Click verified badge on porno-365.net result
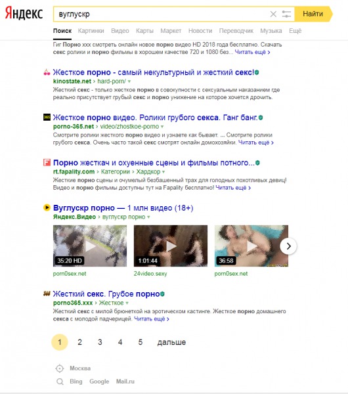The image size is (348, 394). [x=261, y=118]
